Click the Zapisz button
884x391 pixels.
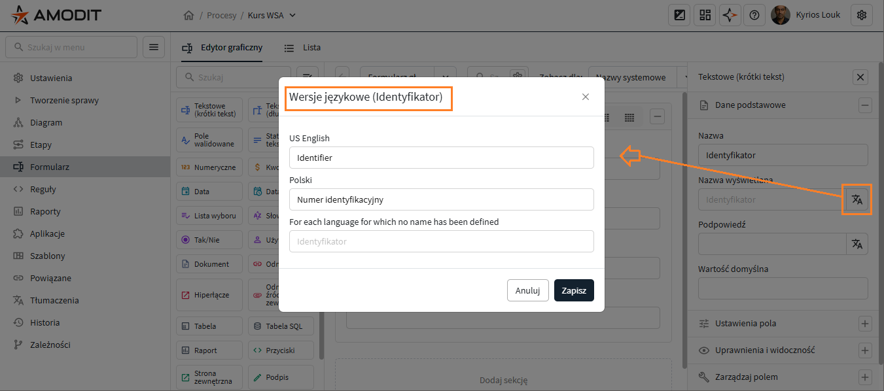[574, 290]
